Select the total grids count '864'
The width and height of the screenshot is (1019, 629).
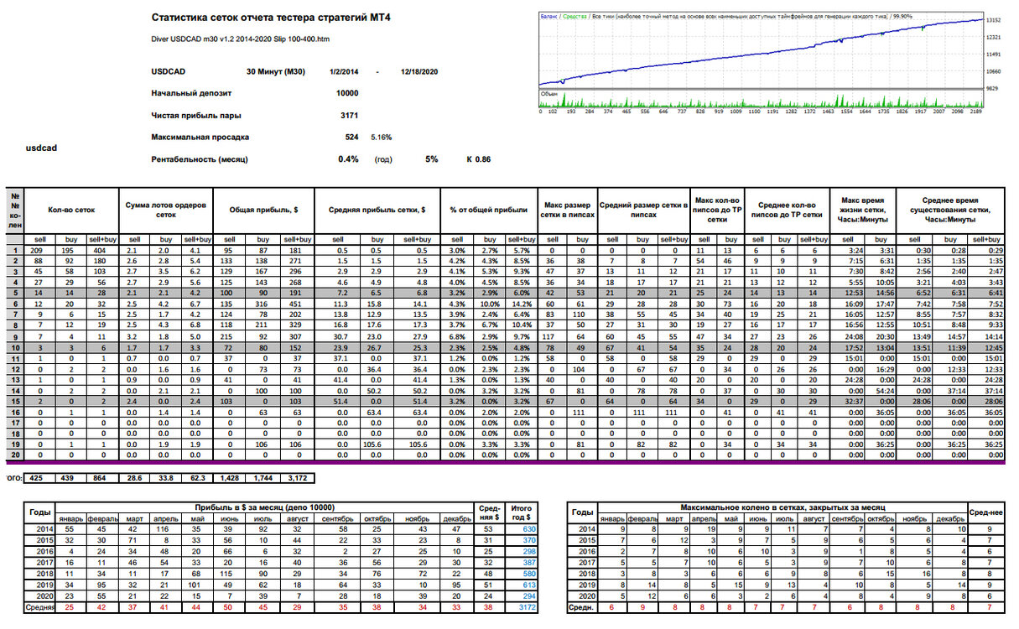click(x=101, y=477)
